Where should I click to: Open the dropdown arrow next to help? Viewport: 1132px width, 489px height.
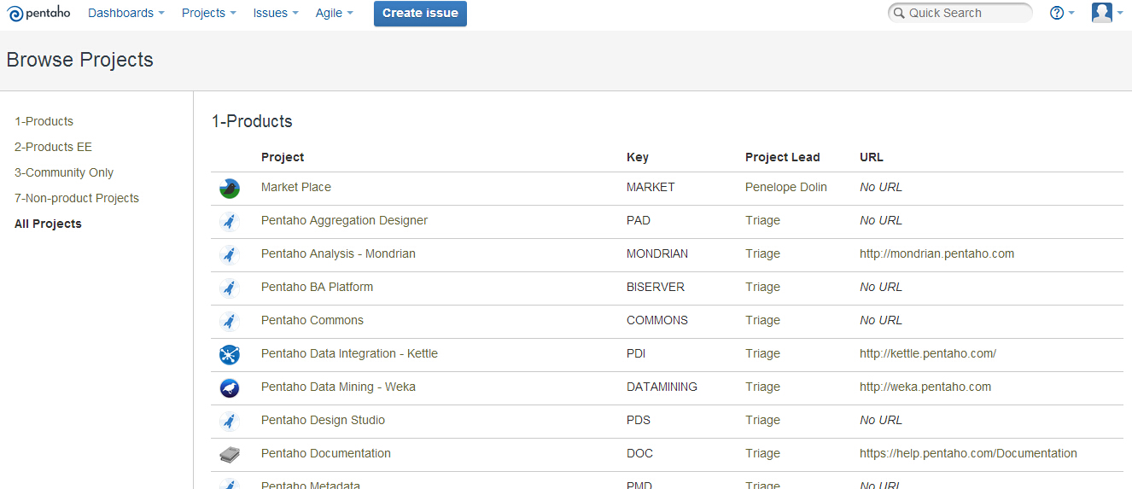tap(1071, 13)
